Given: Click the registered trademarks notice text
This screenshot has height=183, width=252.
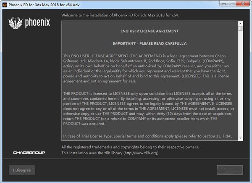Looking at the screenshot, I should tap(130, 147).
